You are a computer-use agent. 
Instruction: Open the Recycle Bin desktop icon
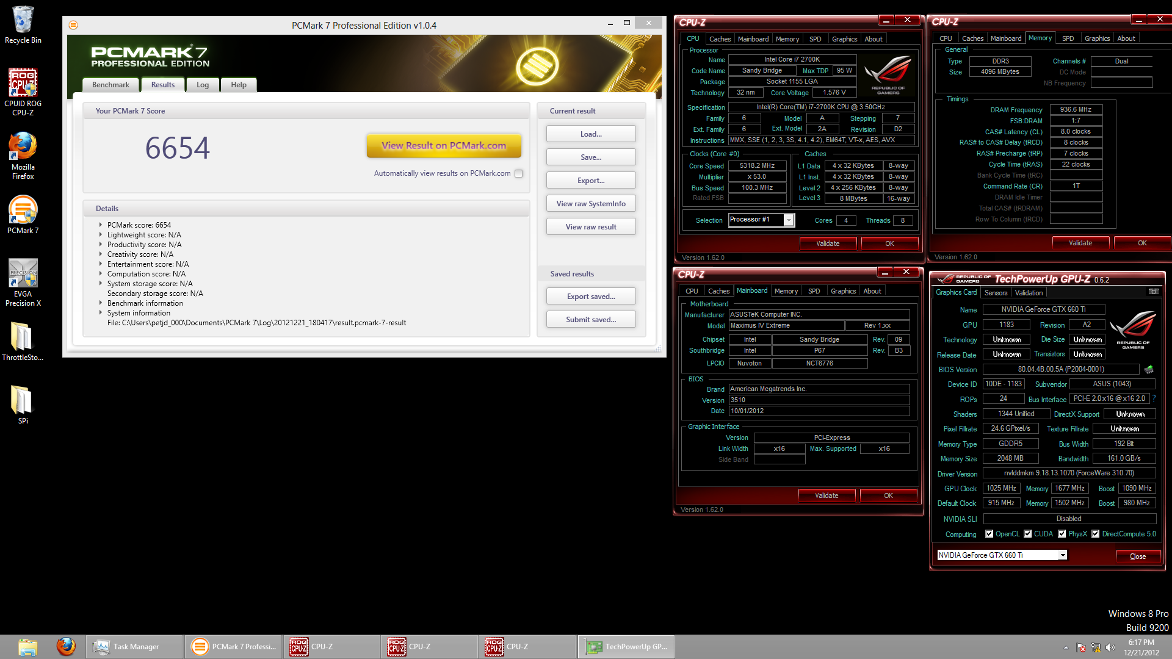23,24
